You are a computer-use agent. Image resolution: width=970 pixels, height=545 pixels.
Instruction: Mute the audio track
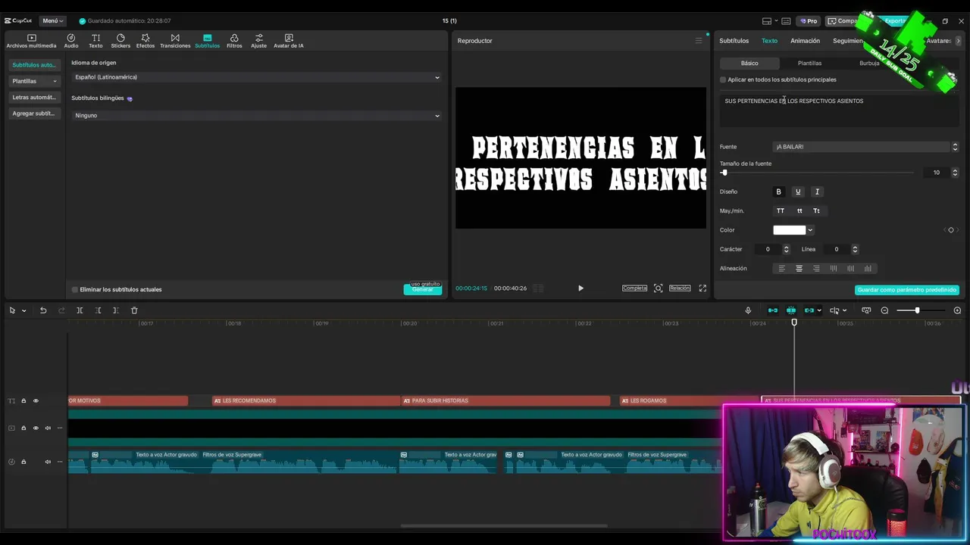(x=48, y=462)
